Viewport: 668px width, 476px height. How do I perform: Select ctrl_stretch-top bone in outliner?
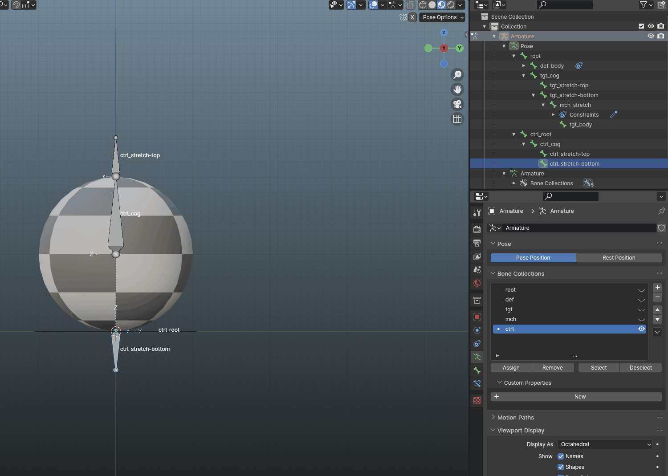coord(570,154)
